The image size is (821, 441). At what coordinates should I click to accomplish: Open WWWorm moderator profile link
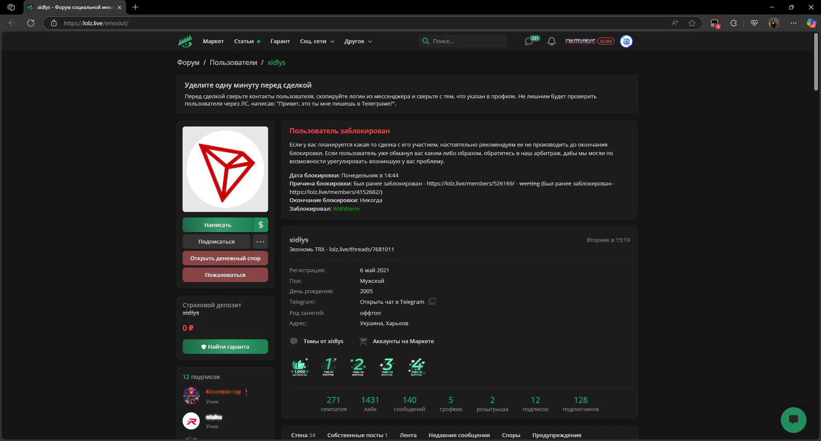click(346, 209)
